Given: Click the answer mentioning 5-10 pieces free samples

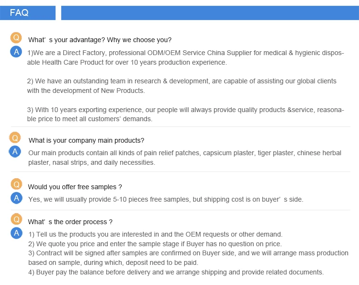Looking at the screenshot, I should (166, 199).
